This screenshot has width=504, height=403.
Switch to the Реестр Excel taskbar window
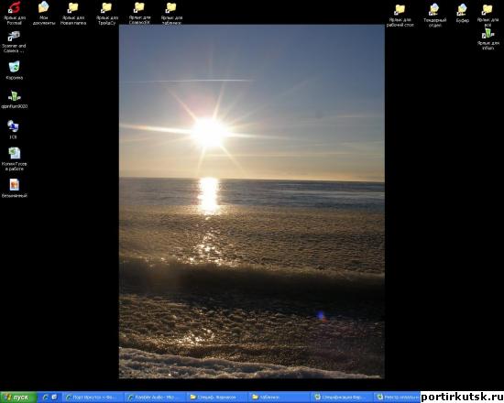click(398, 398)
